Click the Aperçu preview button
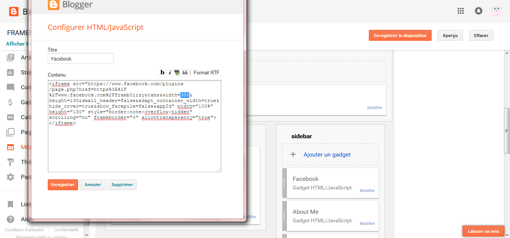This screenshot has height=238, width=510. 450,35
